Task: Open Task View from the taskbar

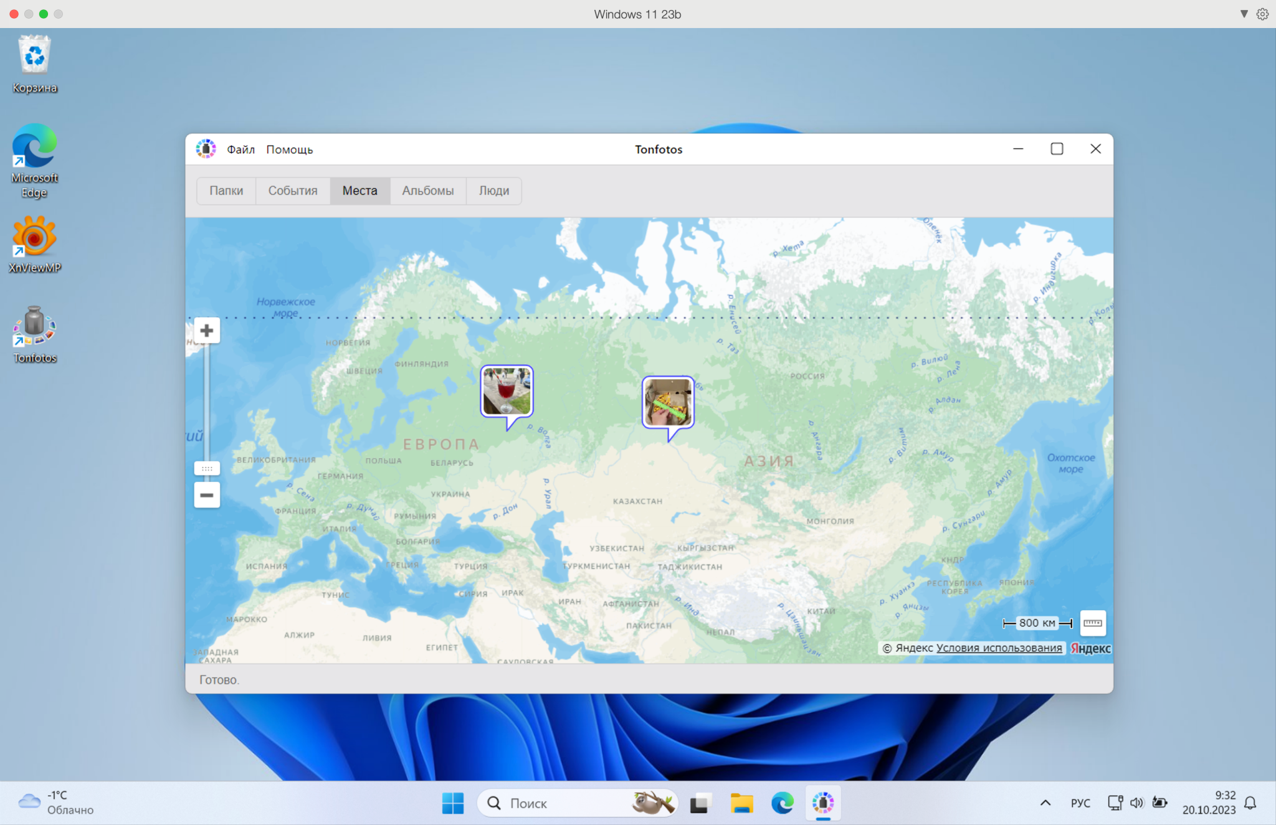Action: click(x=700, y=803)
